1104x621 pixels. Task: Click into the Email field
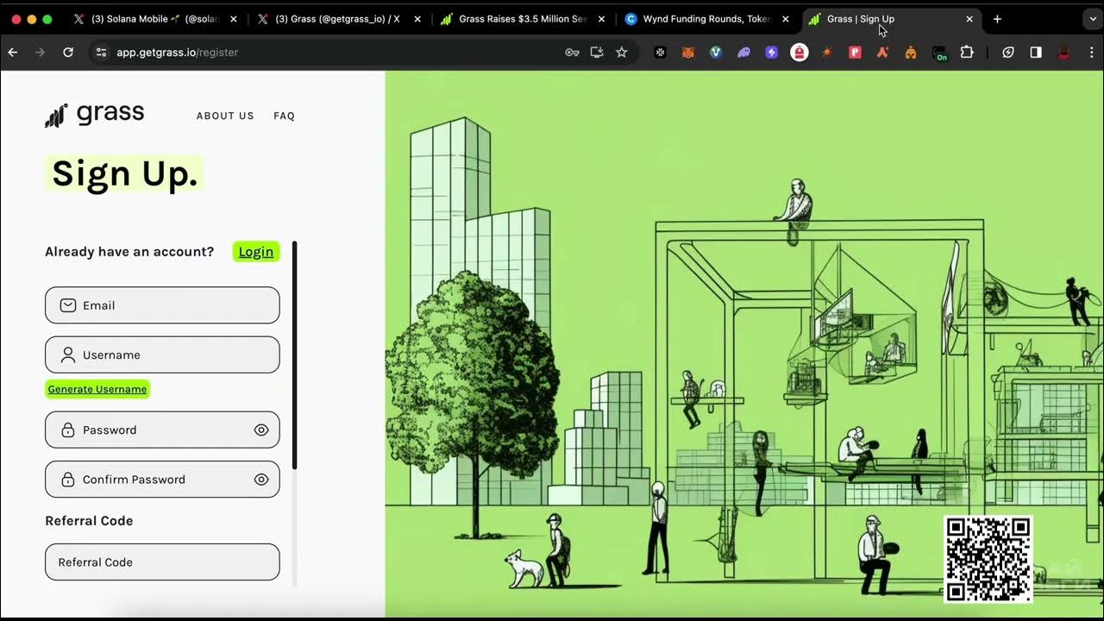click(162, 305)
